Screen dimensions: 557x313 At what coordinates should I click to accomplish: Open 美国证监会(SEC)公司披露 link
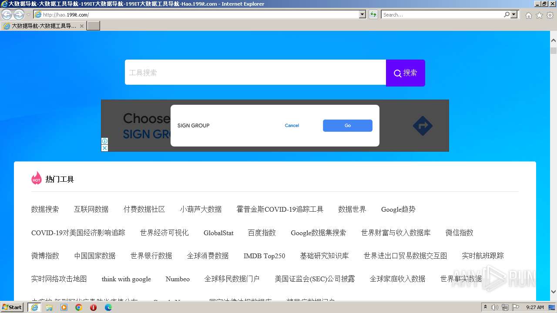315,279
